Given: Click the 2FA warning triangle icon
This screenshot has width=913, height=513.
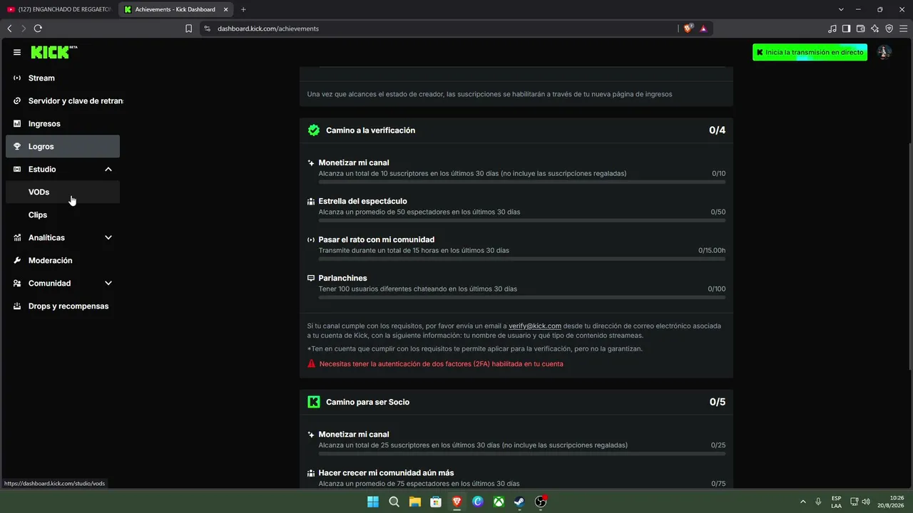Looking at the screenshot, I should pyautogui.click(x=311, y=363).
